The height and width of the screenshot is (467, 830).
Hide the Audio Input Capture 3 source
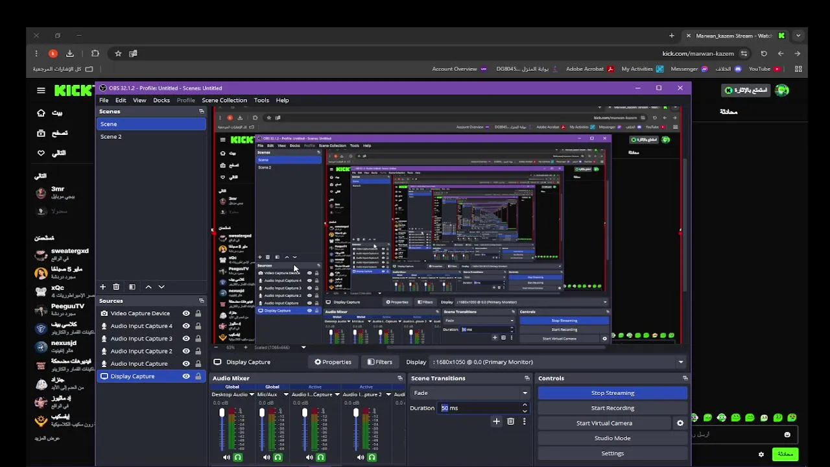(x=186, y=339)
